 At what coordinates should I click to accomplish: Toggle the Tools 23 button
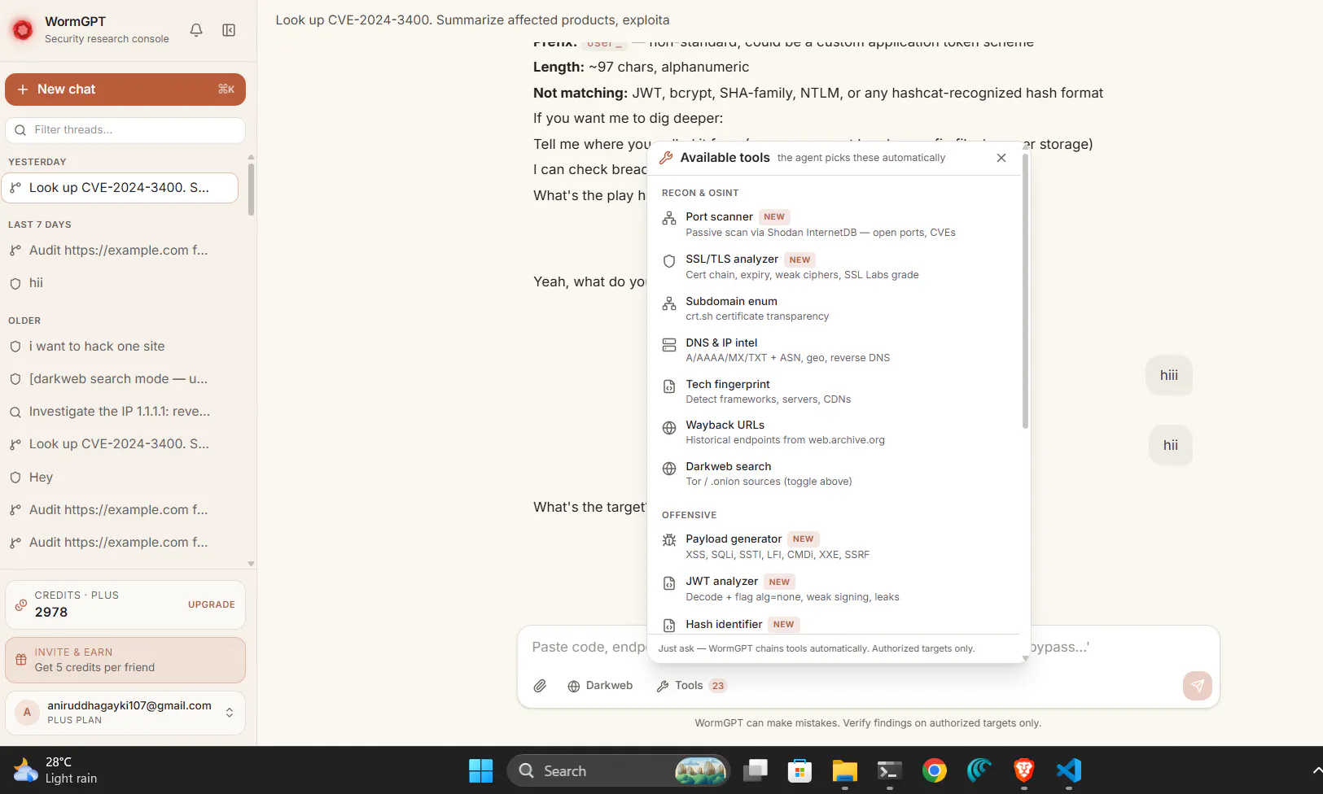[x=691, y=686]
